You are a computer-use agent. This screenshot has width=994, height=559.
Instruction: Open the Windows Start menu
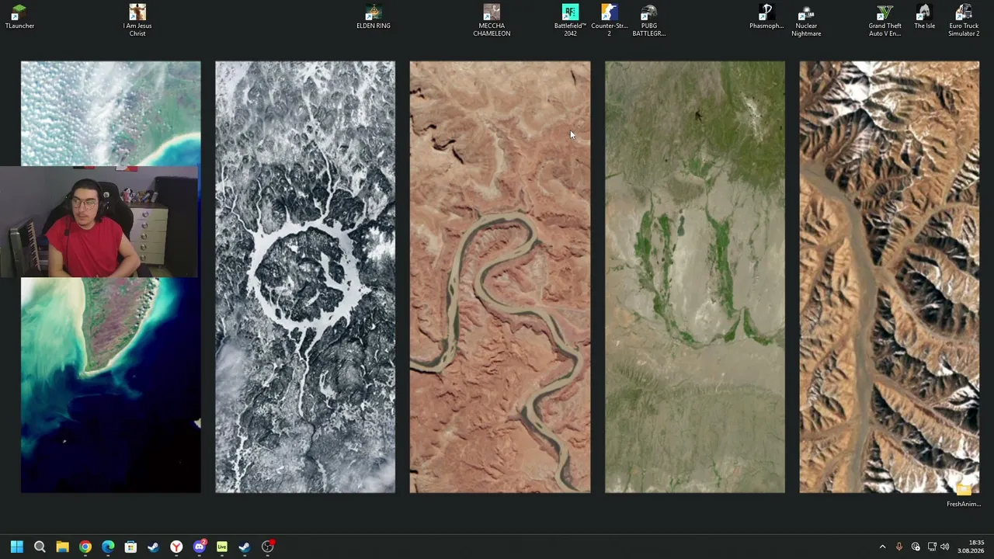17,547
